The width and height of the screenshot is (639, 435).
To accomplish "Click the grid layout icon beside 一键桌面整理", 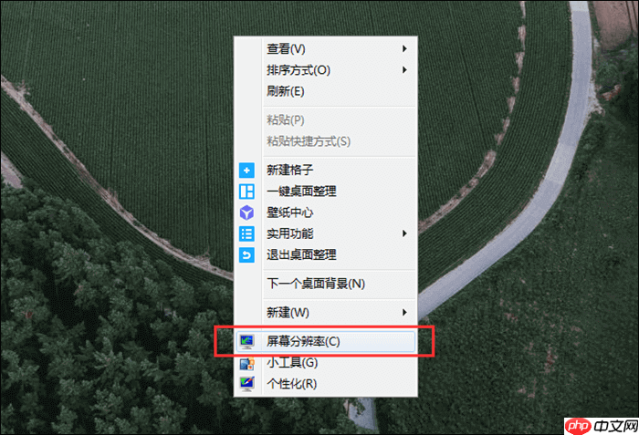I will (x=246, y=192).
